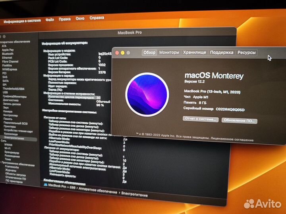Select Контроллер in the sidebar
Viewport: 286px width, 214px height.
pyautogui.click(x=11, y=115)
